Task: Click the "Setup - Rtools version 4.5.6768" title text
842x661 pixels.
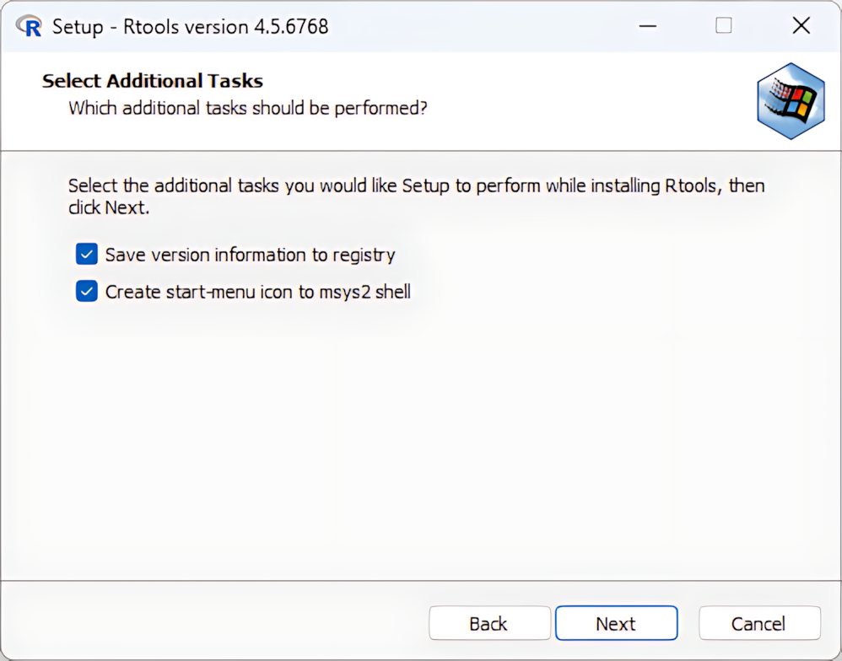Action: [190, 26]
